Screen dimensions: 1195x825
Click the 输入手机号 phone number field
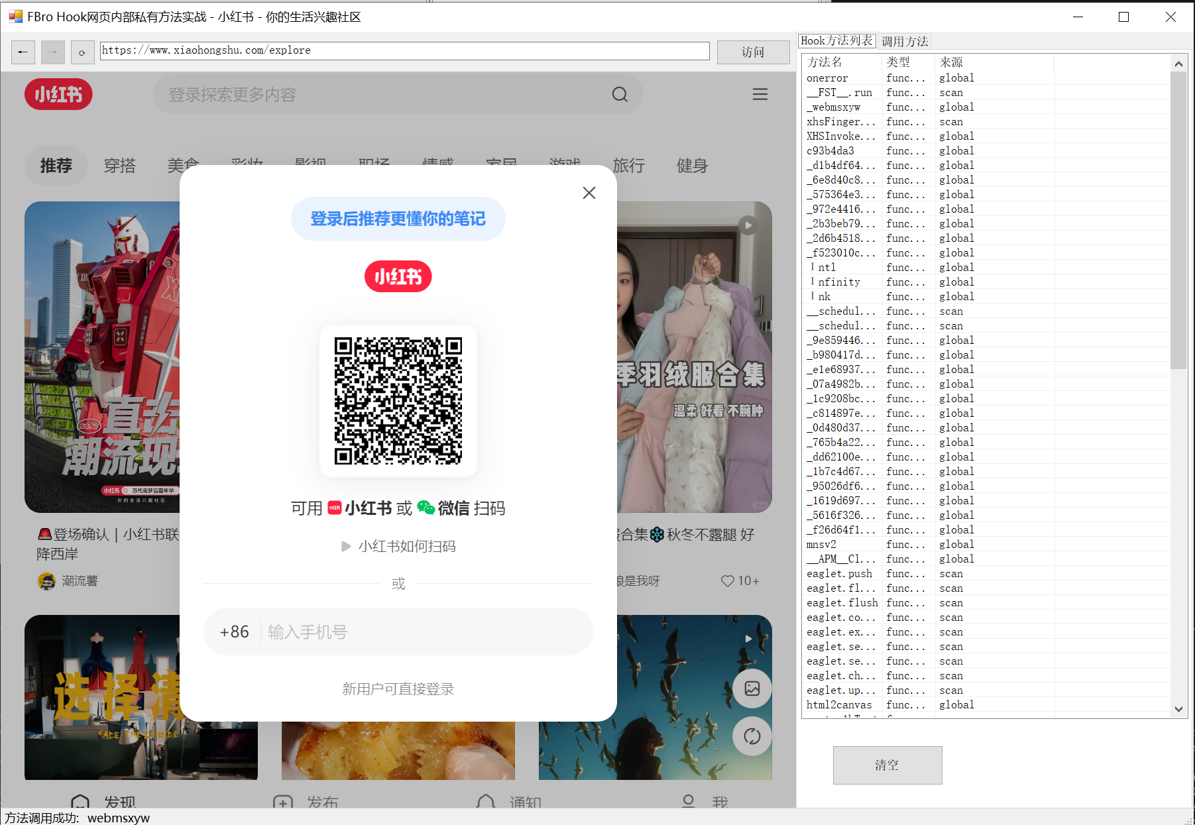click(424, 632)
